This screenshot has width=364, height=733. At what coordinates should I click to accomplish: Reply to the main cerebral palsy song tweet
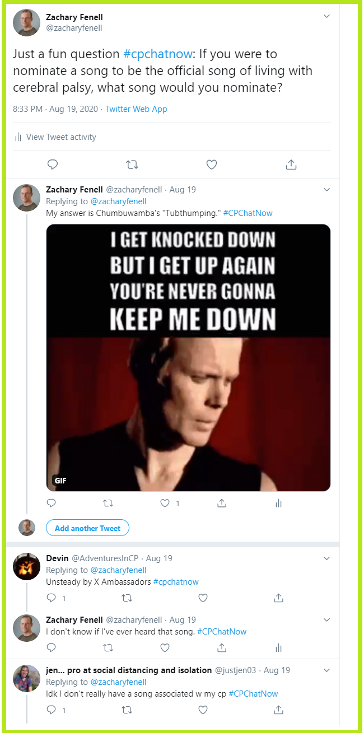[53, 165]
